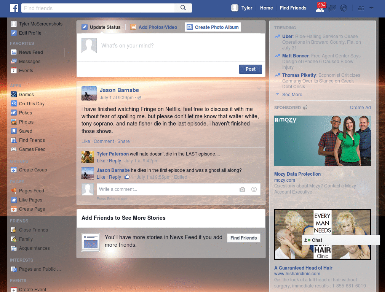Open Uber trending topic

tap(287, 36)
